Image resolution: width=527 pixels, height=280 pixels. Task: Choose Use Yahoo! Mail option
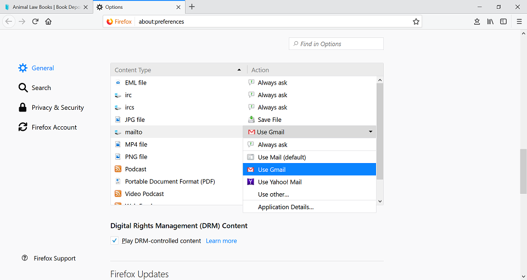click(x=279, y=182)
